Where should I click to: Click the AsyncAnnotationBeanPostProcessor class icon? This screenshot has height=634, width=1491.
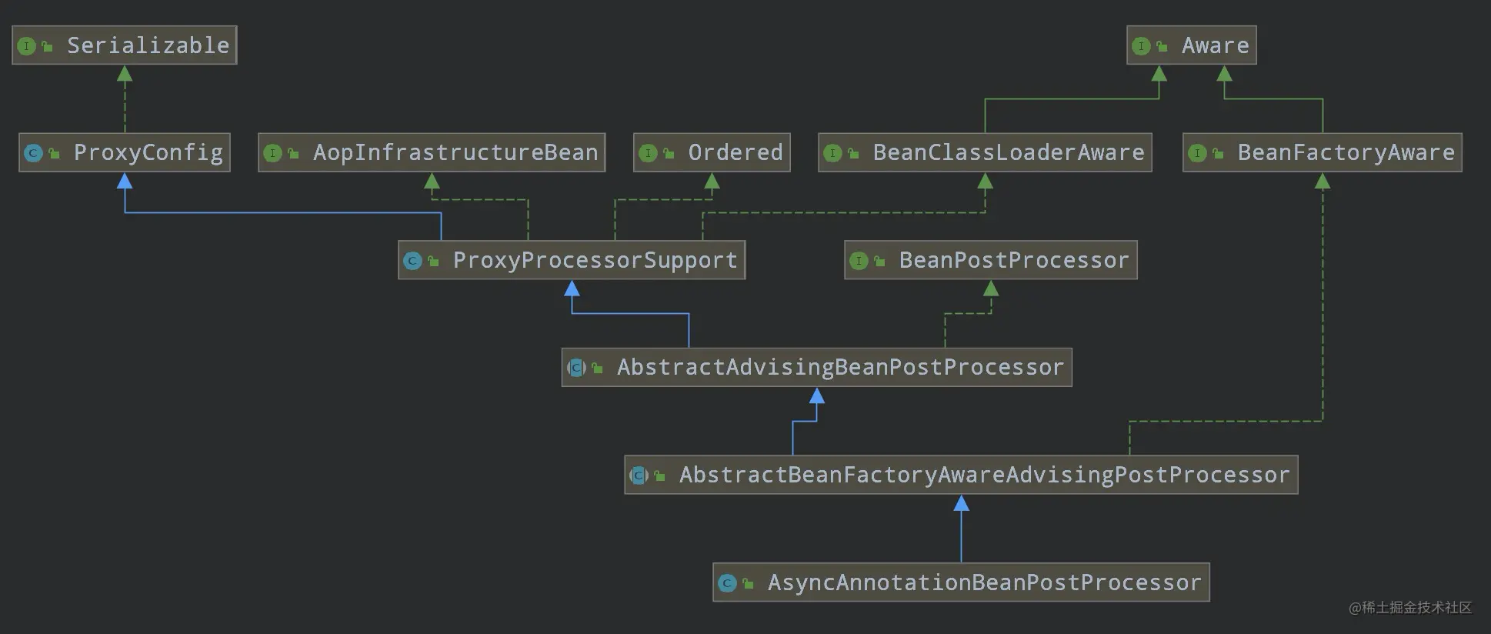click(727, 583)
